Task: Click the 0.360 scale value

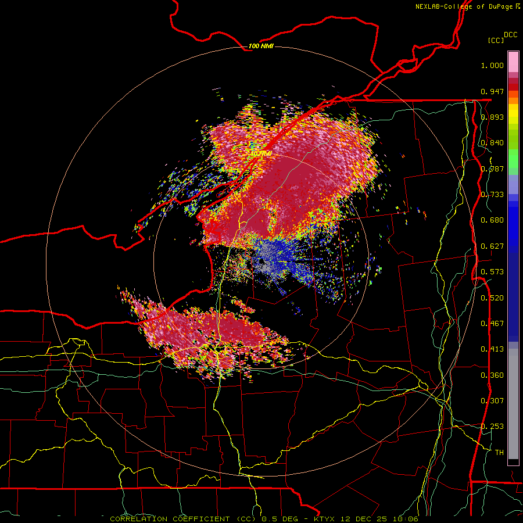Action: click(492, 375)
